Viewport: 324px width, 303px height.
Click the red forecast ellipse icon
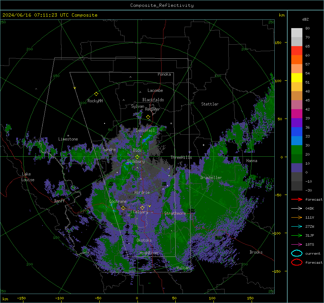point(297,262)
